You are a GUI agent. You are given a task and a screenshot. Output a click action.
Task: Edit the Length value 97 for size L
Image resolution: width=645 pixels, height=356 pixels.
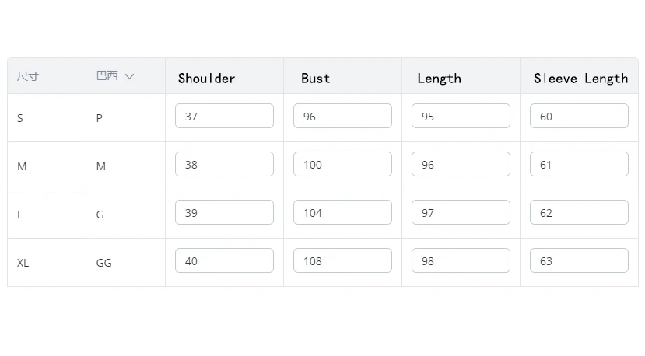(461, 213)
